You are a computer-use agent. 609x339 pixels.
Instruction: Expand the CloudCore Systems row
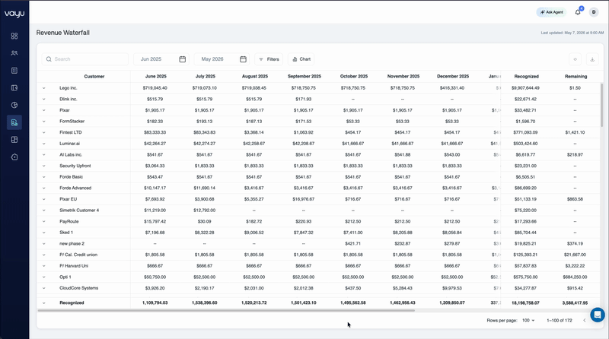point(44,288)
